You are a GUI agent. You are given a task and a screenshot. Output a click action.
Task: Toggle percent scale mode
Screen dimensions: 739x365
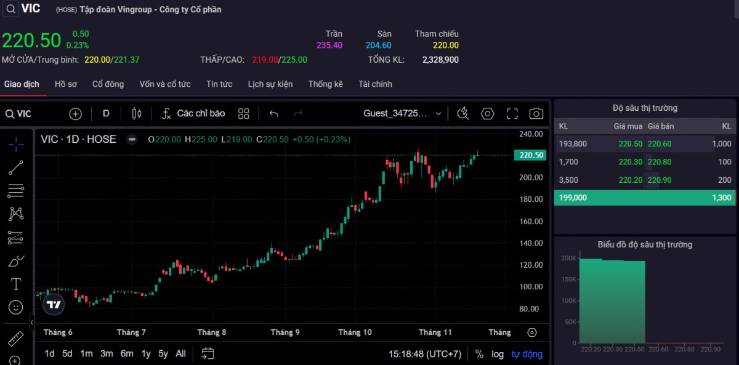pos(479,355)
